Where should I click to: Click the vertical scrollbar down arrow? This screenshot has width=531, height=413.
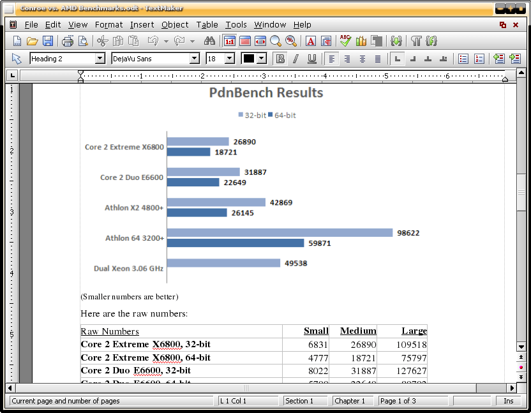(x=521, y=347)
